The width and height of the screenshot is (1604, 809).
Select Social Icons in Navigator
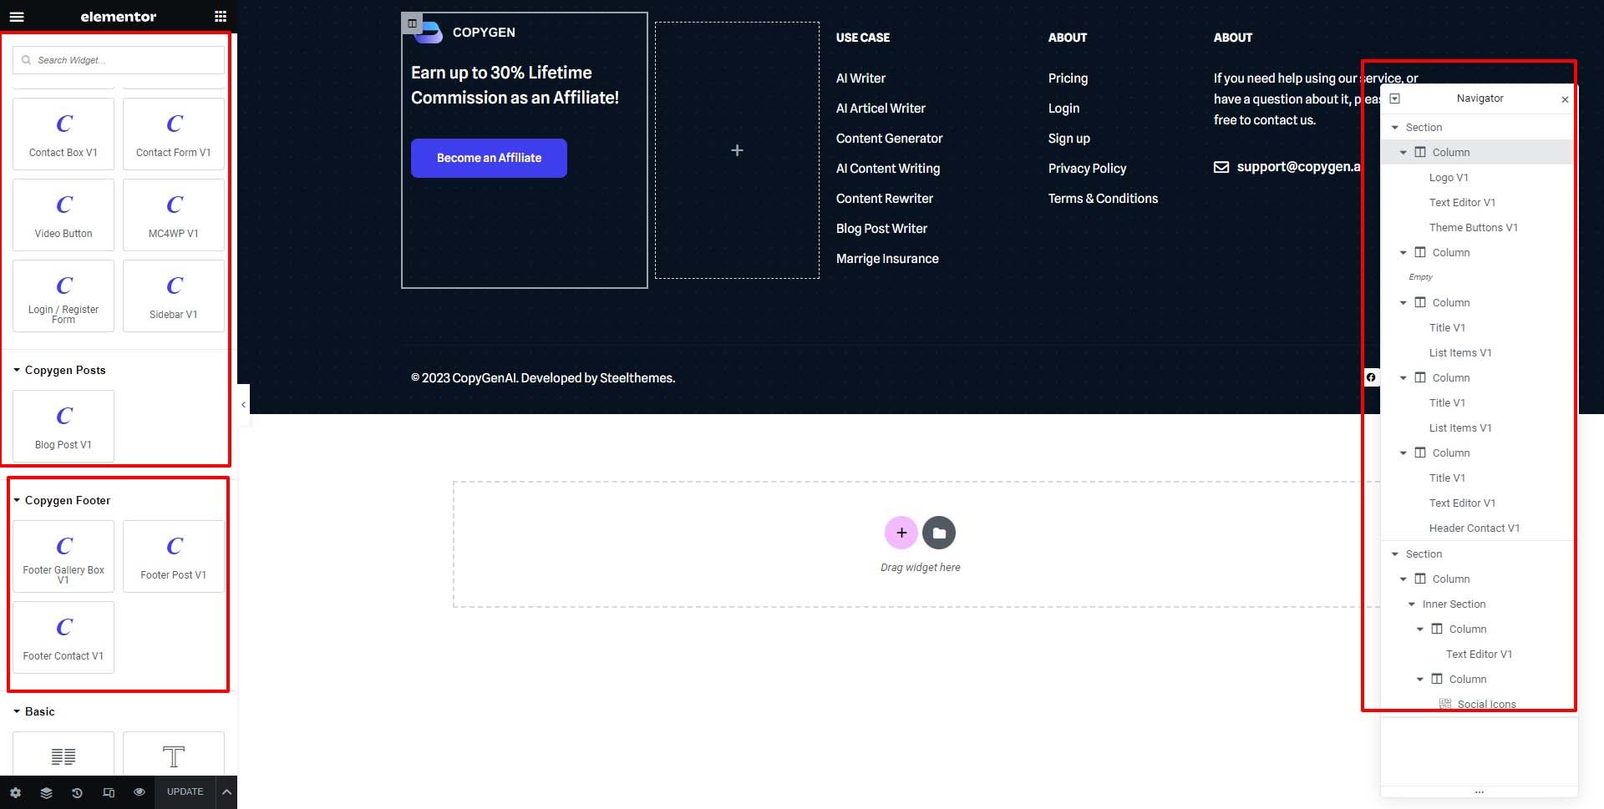click(x=1486, y=704)
